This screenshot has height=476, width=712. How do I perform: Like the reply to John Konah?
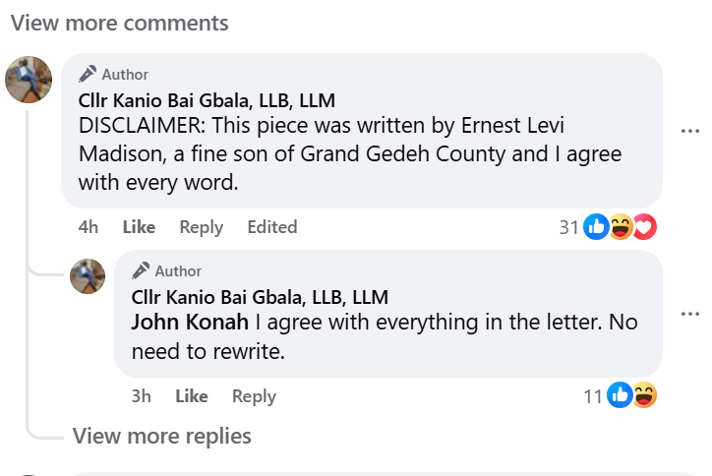[192, 396]
